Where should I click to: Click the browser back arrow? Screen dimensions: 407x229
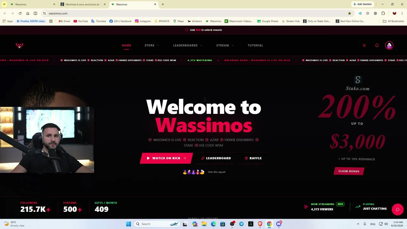click(5, 13)
